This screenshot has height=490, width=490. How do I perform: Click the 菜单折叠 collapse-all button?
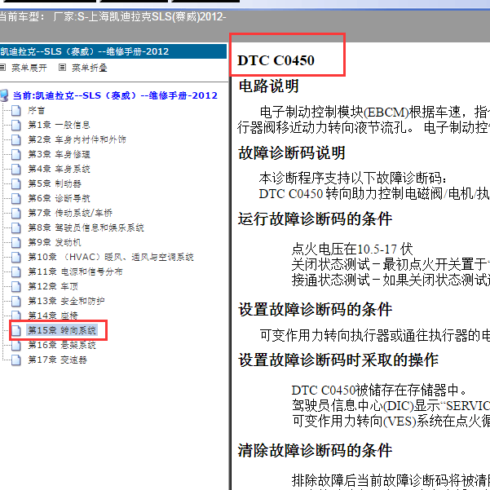click(x=90, y=68)
